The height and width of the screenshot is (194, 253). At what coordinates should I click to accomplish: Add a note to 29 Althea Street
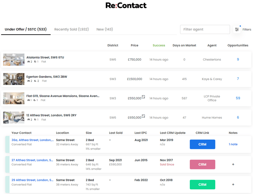point(233,184)
